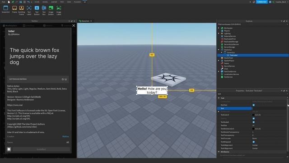Switch to the PLUGINS ribbon tab

(x=77, y=2)
